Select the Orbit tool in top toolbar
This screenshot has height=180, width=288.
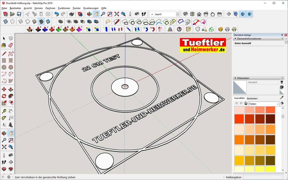[89, 14]
